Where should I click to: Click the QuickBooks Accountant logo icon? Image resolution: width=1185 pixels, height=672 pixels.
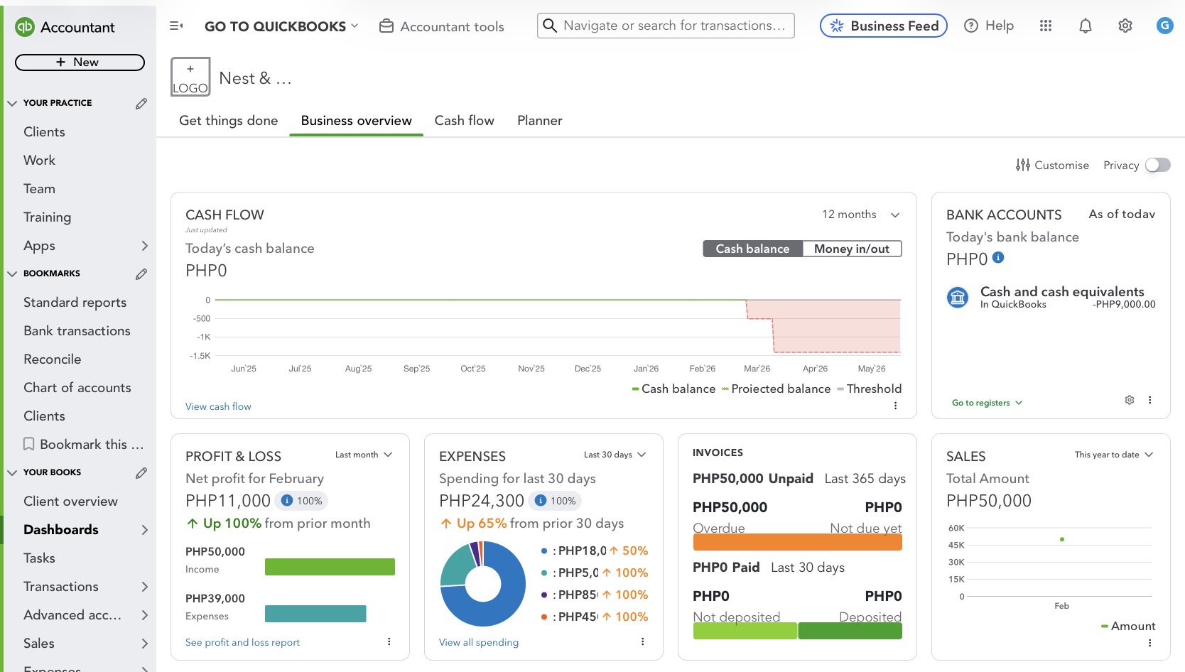[x=25, y=27]
